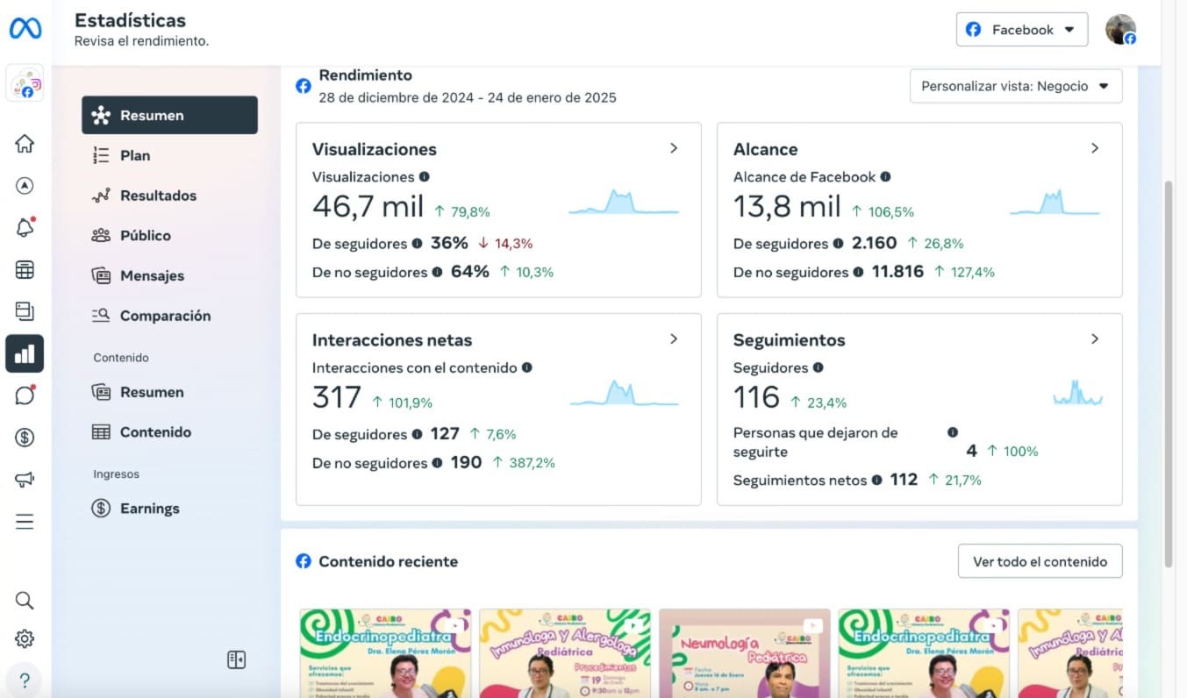Open the Inbox chat bubble icon
Screen dimensions: 1187x698
25,395
